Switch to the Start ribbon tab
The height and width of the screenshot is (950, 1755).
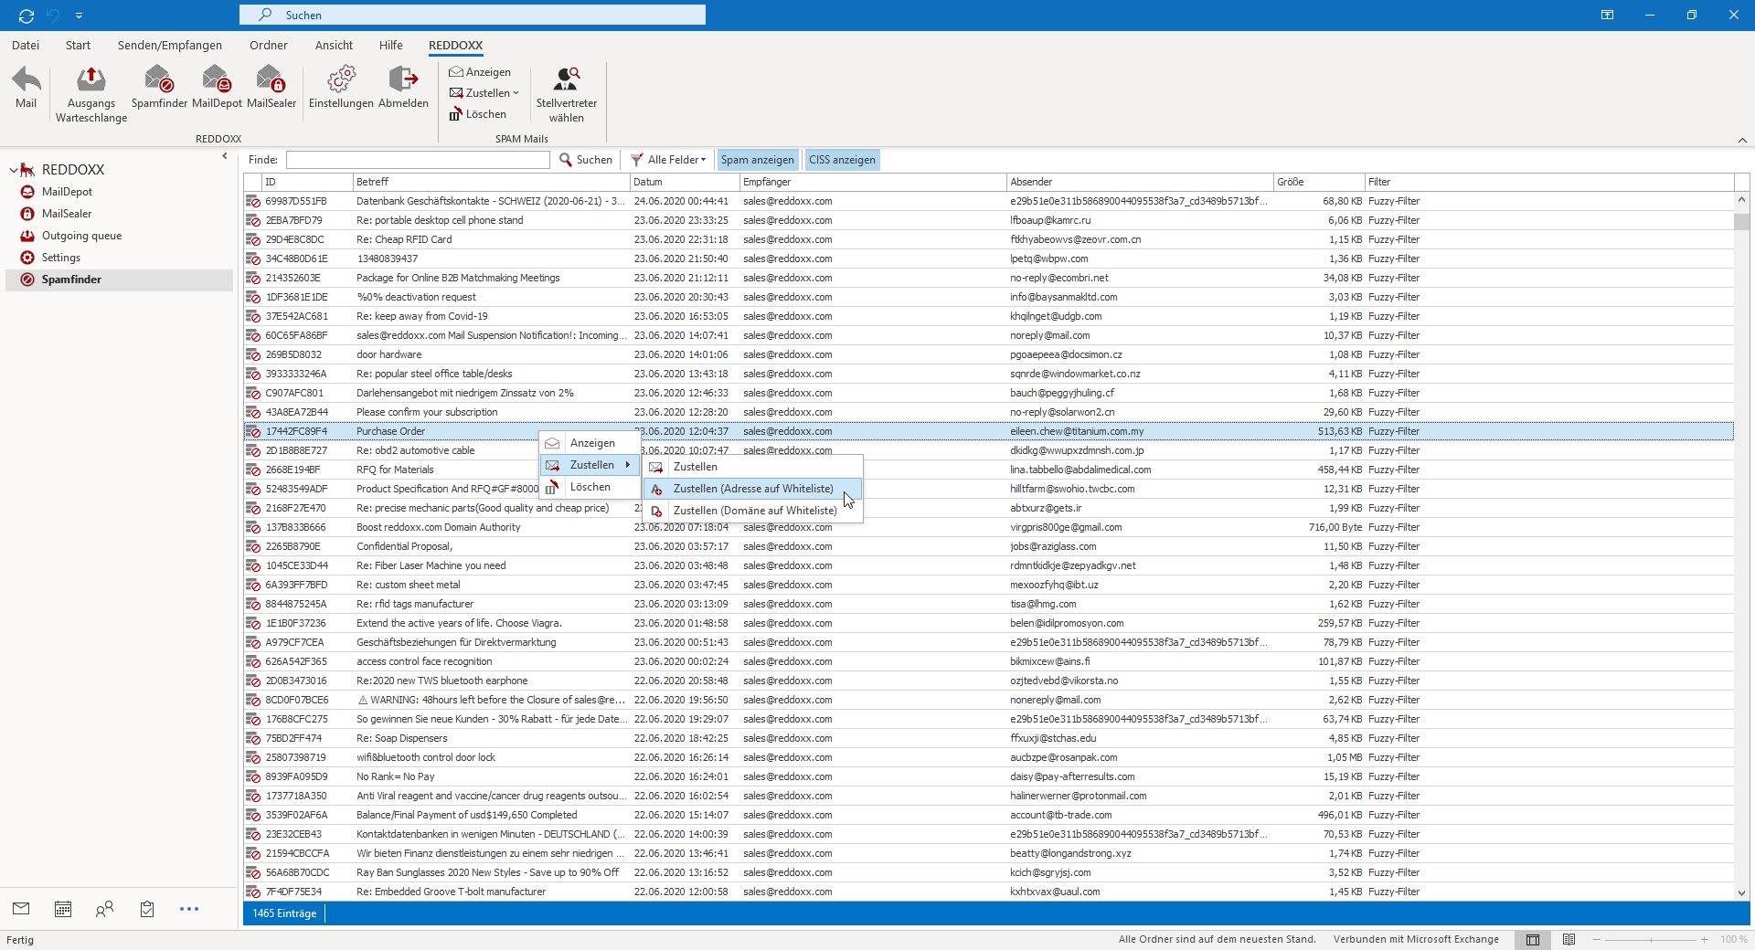[78, 45]
